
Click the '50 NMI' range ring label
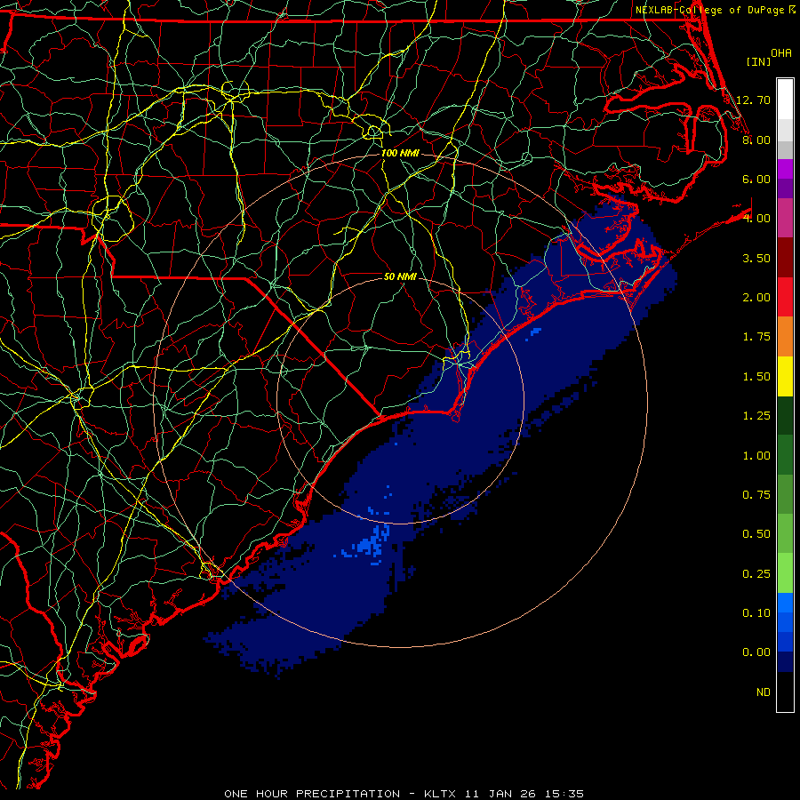(x=400, y=276)
